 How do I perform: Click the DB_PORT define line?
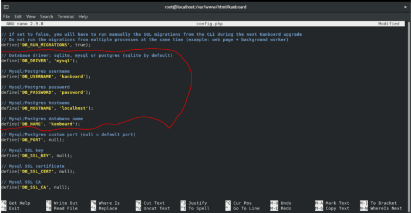tap(32, 140)
